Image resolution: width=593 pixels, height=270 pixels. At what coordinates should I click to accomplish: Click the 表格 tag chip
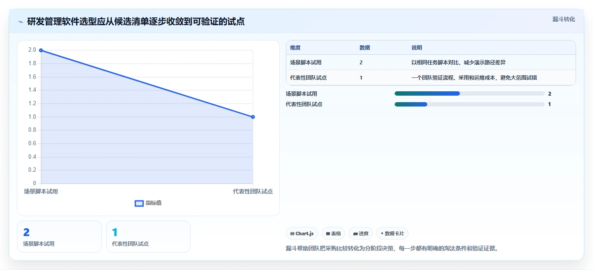coord(333,233)
